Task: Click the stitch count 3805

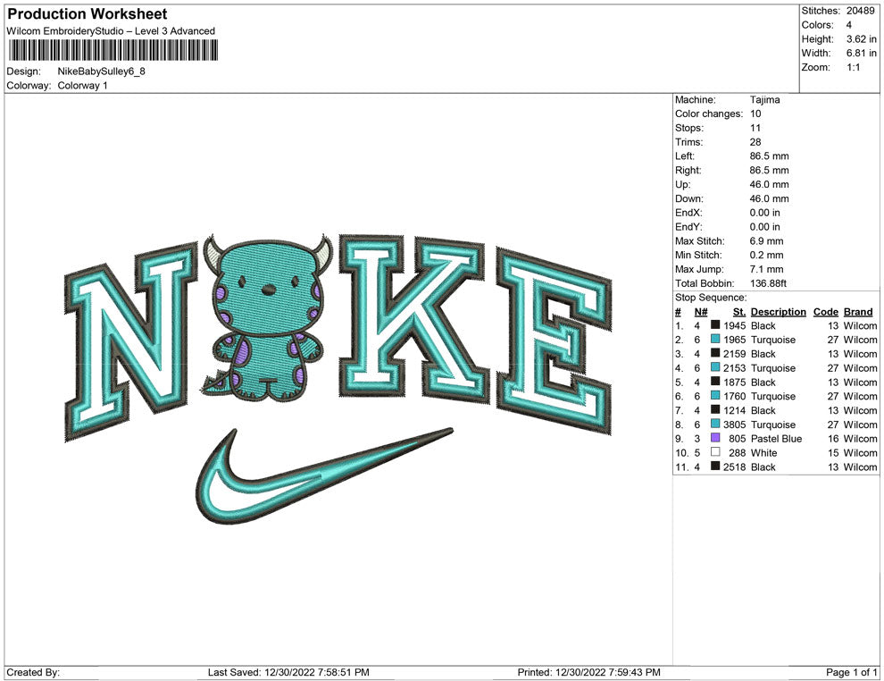Action: coord(735,425)
